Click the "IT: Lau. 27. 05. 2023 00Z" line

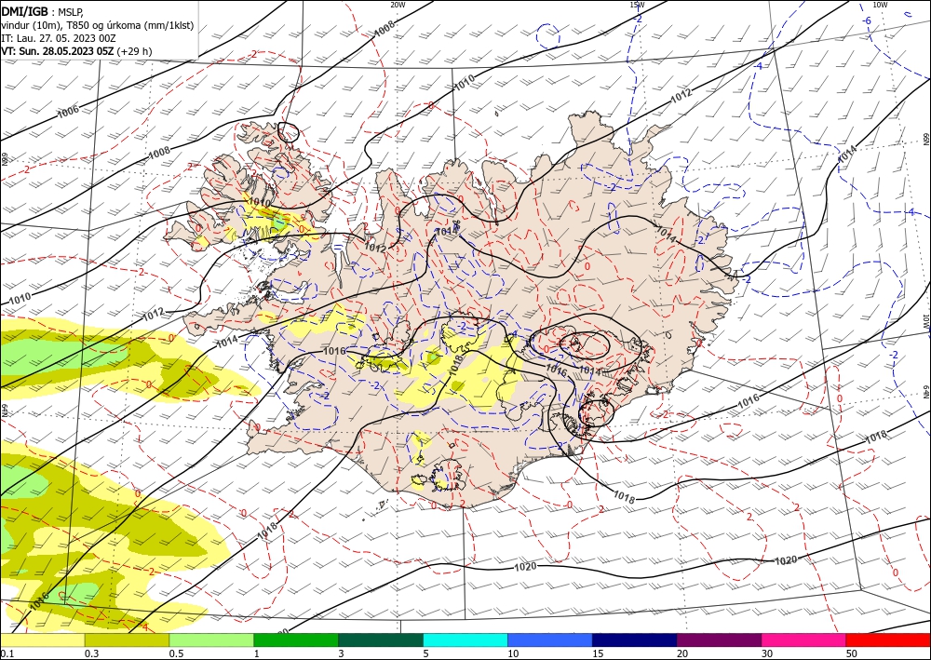click(x=58, y=38)
